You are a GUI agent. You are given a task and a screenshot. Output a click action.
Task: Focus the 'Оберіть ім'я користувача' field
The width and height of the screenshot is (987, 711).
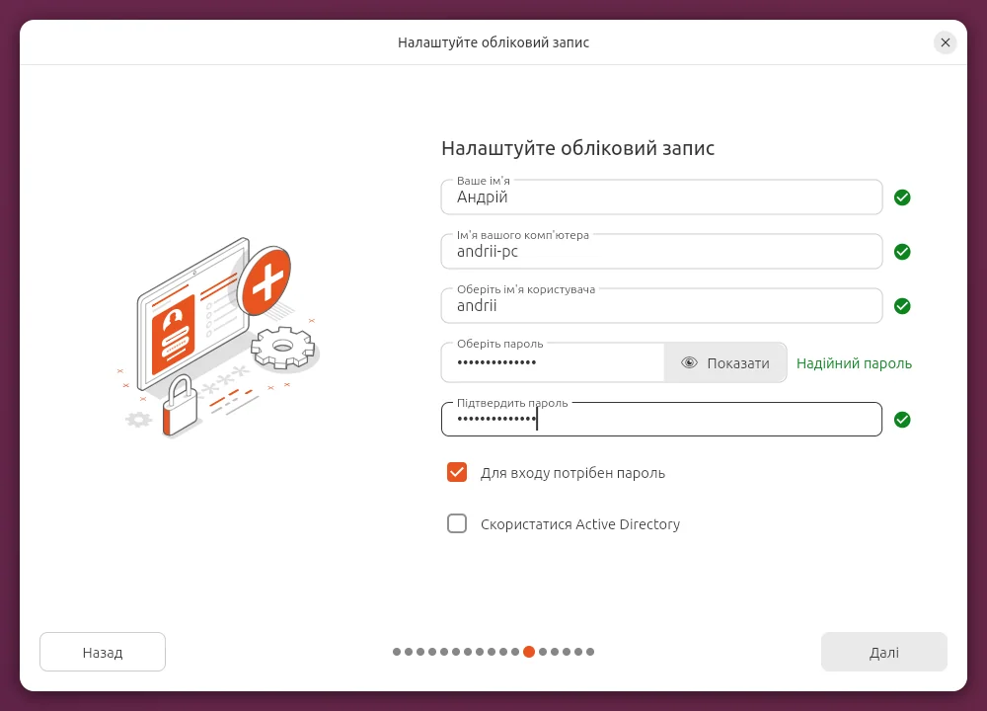[661, 305]
